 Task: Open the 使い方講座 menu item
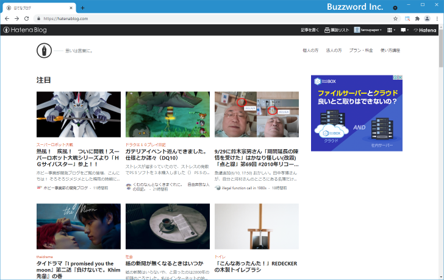(x=390, y=51)
